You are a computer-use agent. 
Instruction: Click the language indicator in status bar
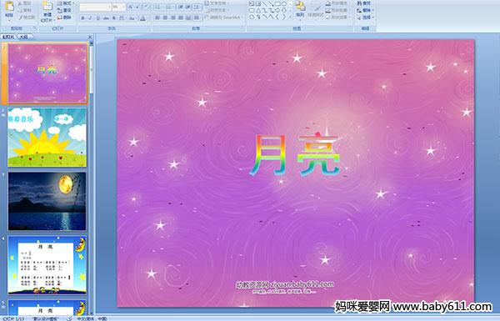(x=92, y=318)
